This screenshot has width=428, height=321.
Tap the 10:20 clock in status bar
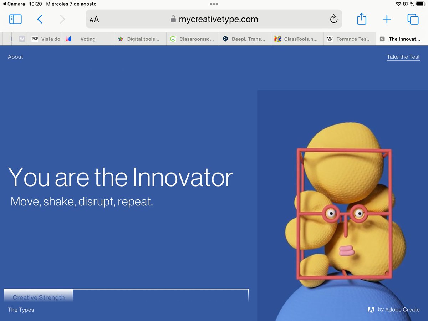35,4
